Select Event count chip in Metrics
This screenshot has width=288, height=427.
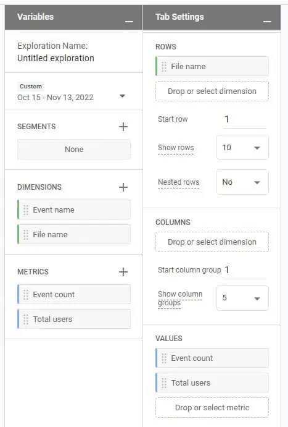point(74,295)
